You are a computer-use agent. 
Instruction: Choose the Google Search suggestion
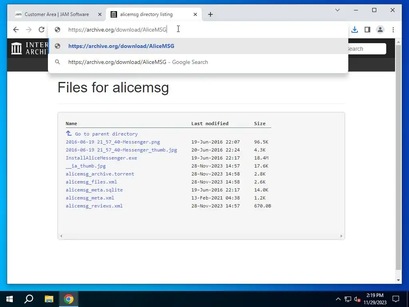pos(198,62)
